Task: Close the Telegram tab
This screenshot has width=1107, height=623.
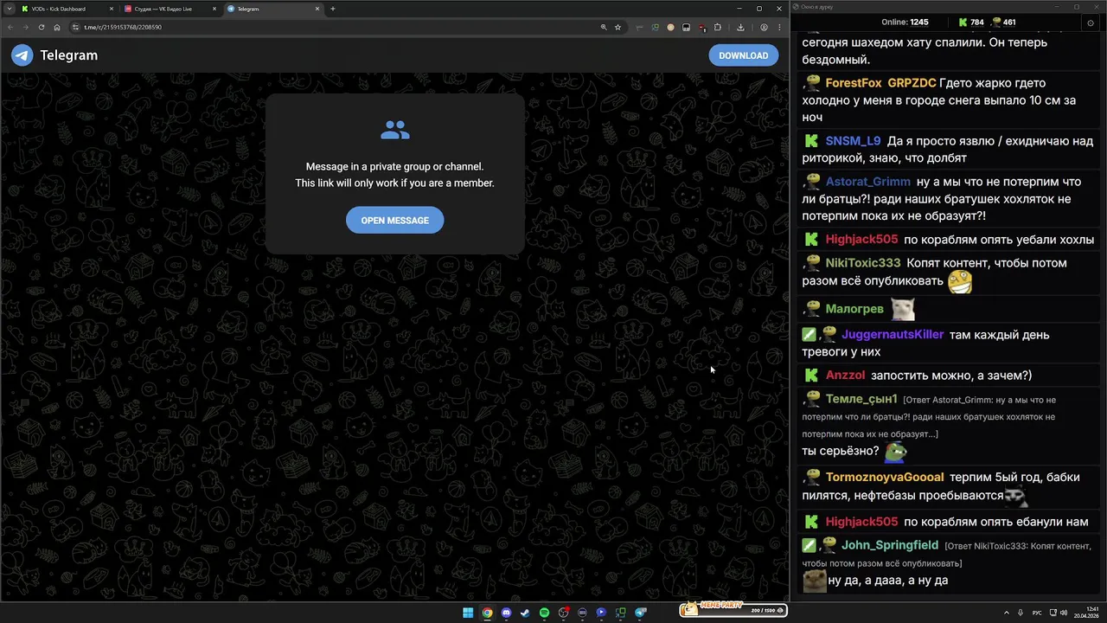Action: click(x=317, y=9)
